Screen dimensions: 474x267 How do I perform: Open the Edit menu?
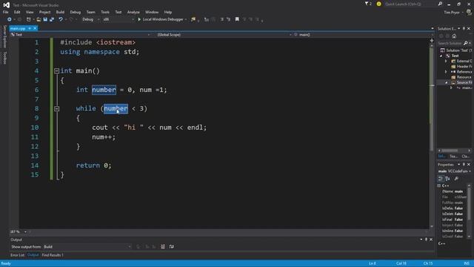17,12
